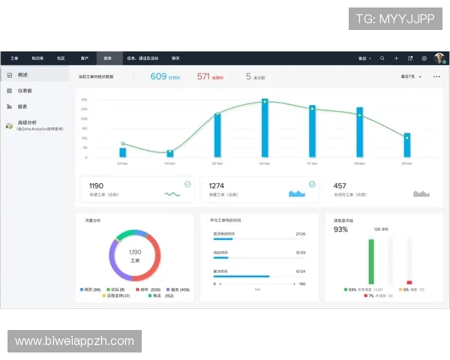Switch to the 客户 customers tab

84,58
